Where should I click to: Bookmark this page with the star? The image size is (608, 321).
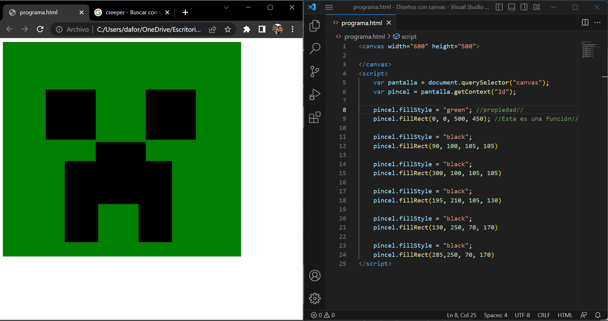click(228, 30)
